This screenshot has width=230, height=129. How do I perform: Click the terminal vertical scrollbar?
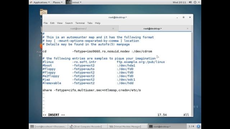192,74
